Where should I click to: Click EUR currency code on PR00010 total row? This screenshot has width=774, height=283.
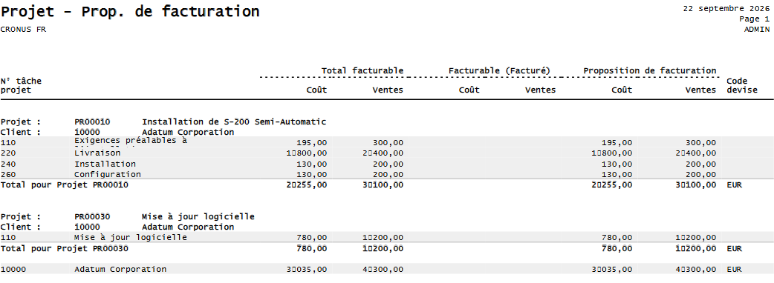734,185
